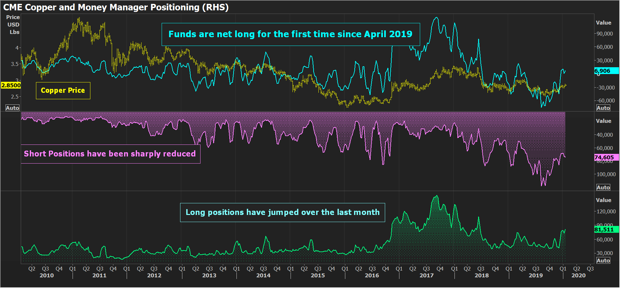Click the yellow 2.8500 copper price tag

coord(11,85)
